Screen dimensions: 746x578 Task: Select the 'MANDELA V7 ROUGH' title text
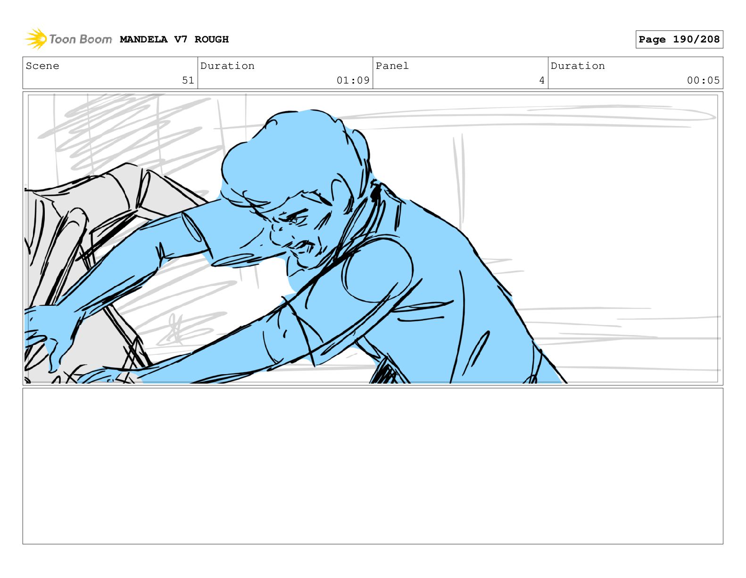174,39
